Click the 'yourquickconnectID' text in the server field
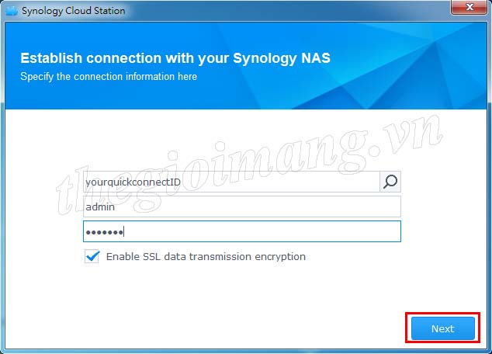This screenshot has width=492, height=354. (133, 182)
